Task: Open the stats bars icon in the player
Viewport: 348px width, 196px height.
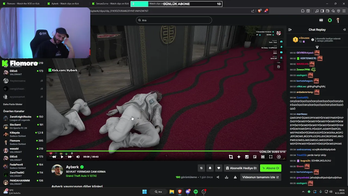Action: (x=247, y=157)
